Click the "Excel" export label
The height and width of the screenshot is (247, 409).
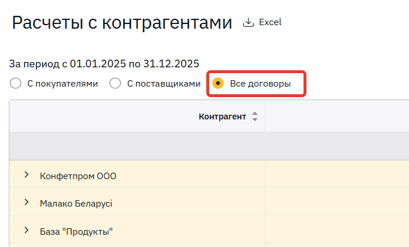[x=270, y=22]
